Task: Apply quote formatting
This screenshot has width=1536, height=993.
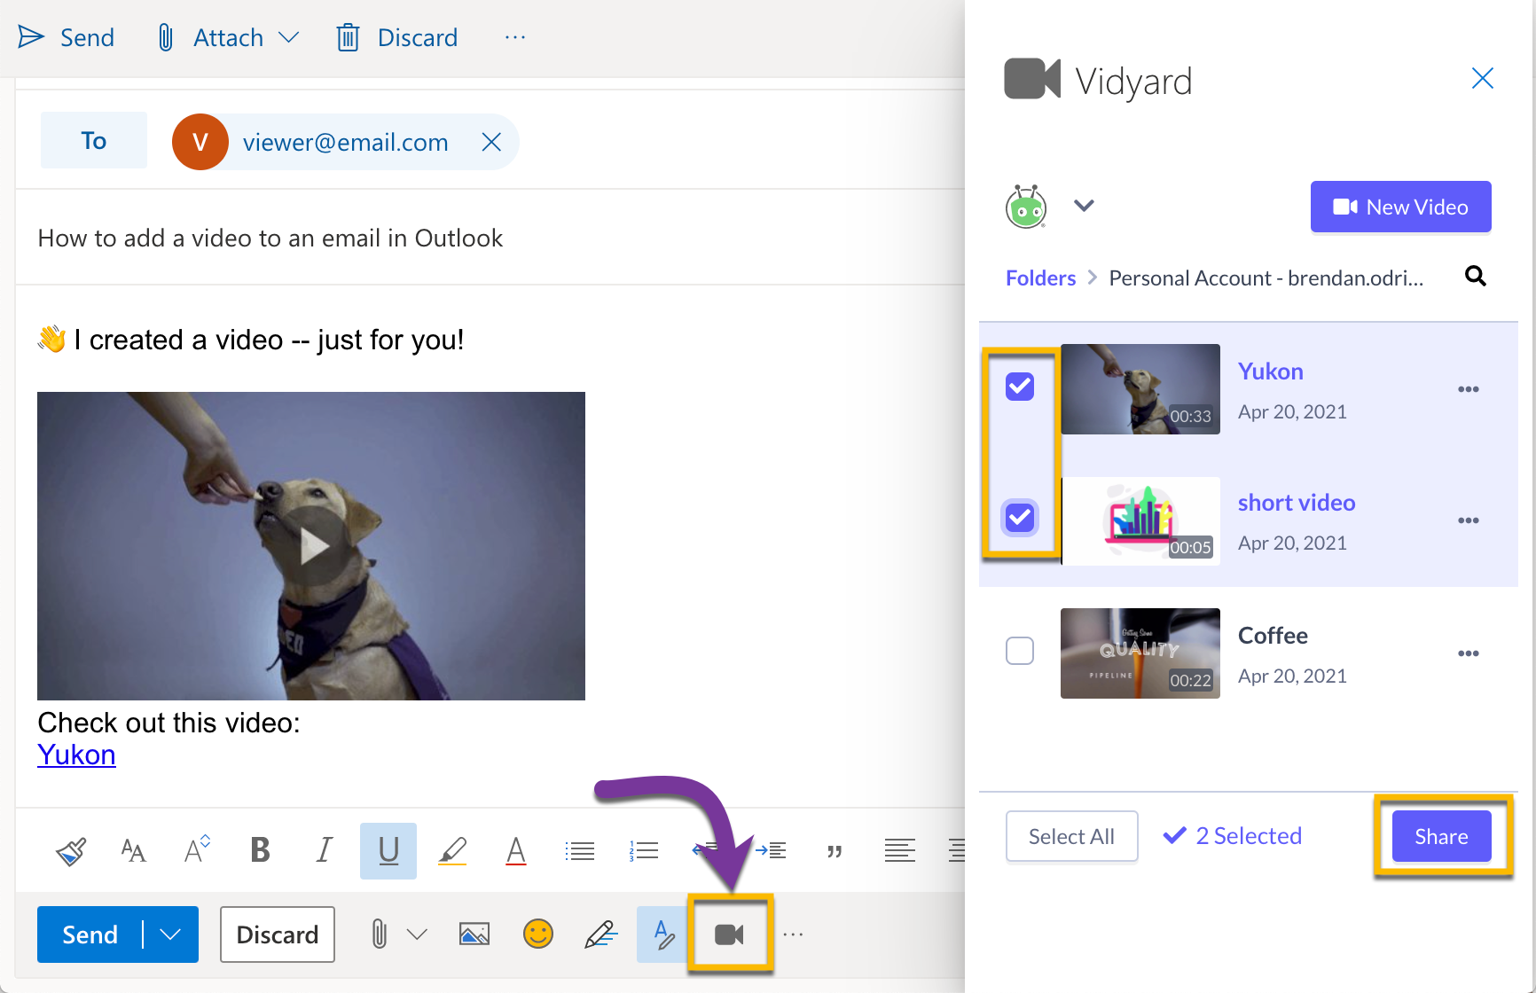Action: click(x=835, y=852)
